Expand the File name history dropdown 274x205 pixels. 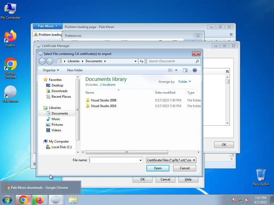pyautogui.click(x=140, y=160)
